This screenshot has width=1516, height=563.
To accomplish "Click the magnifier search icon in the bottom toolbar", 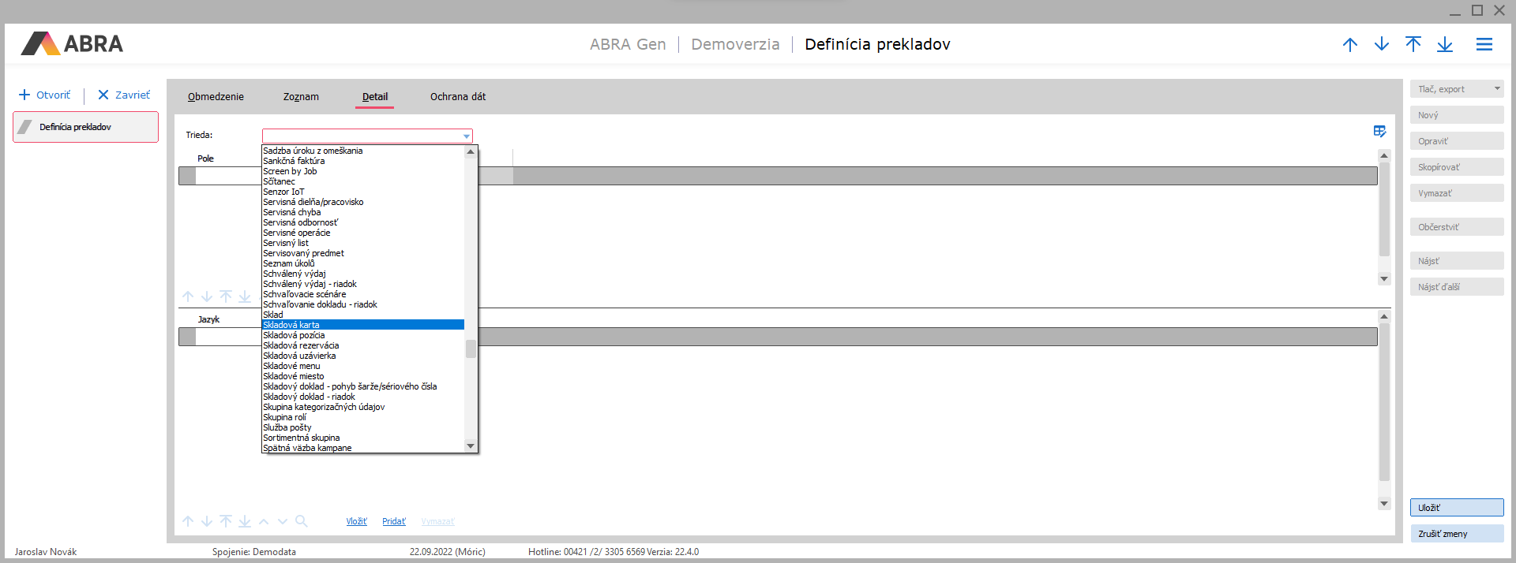I will click(x=301, y=521).
